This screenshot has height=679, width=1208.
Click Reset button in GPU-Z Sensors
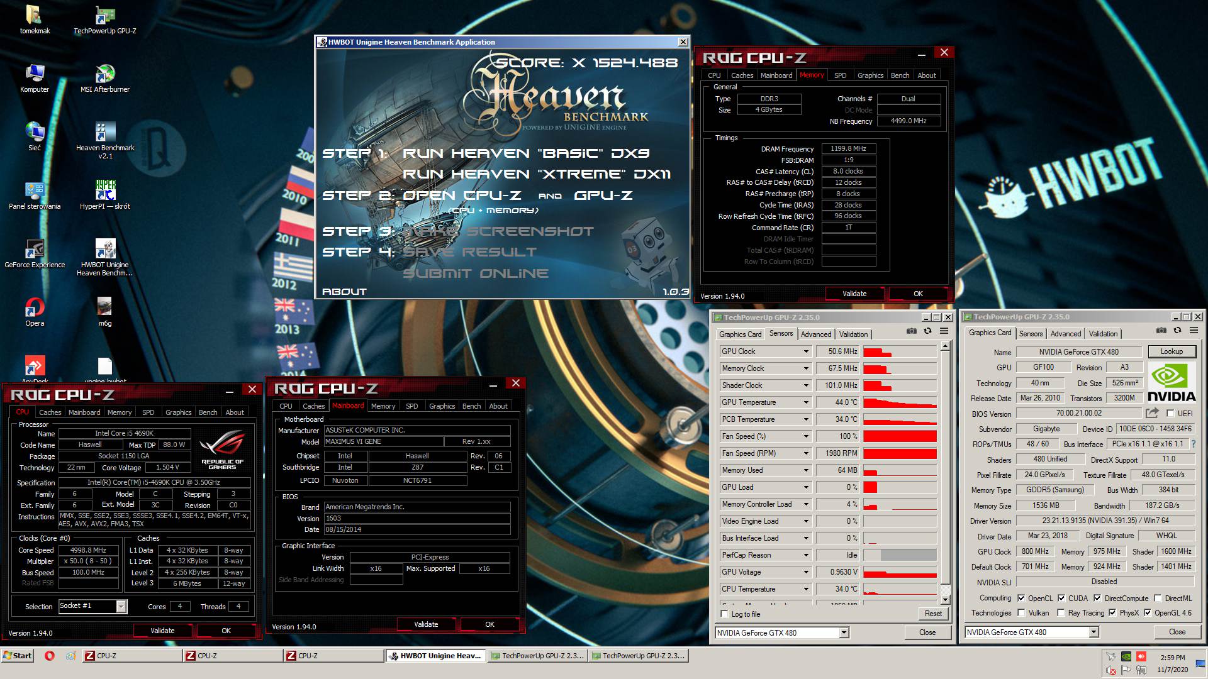click(933, 614)
